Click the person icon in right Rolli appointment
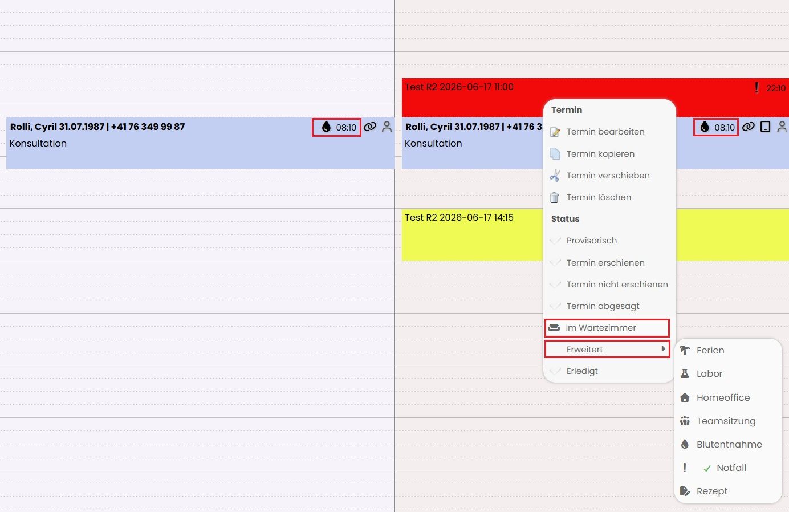Screen dimensions: 789x512 pos(782,127)
